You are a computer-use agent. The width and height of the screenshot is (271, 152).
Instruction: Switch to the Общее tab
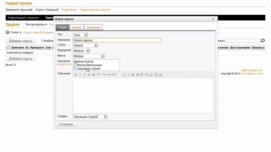pos(62,27)
